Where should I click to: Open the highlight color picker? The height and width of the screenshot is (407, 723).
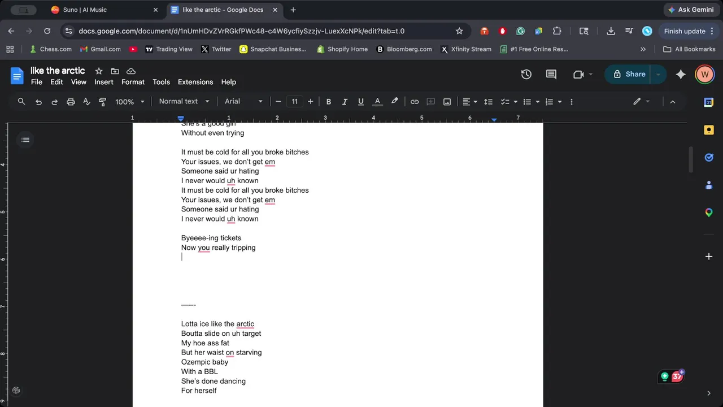point(394,102)
